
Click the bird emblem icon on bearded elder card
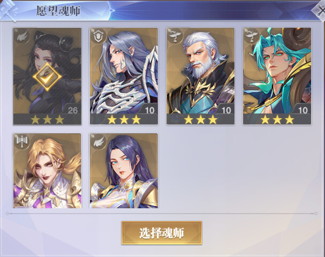pyautogui.click(x=175, y=36)
